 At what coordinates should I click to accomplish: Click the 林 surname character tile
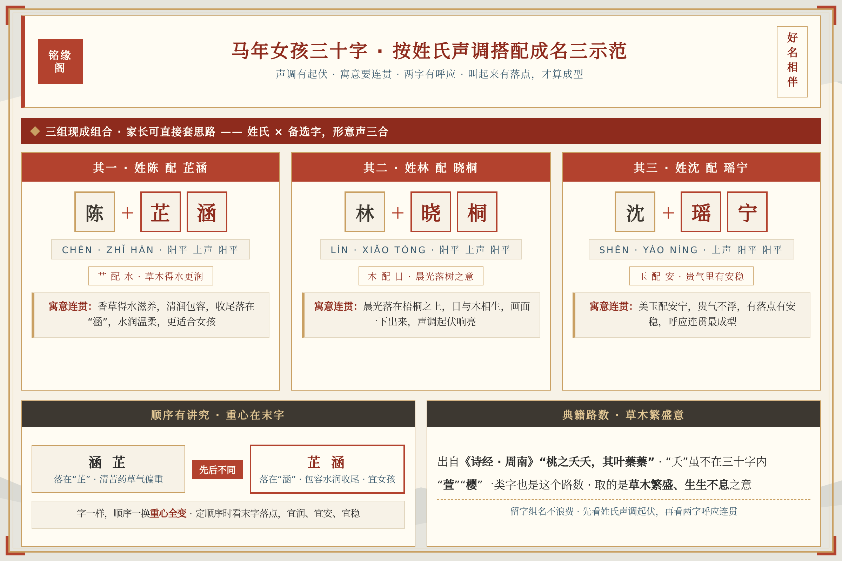click(x=365, y=212)
